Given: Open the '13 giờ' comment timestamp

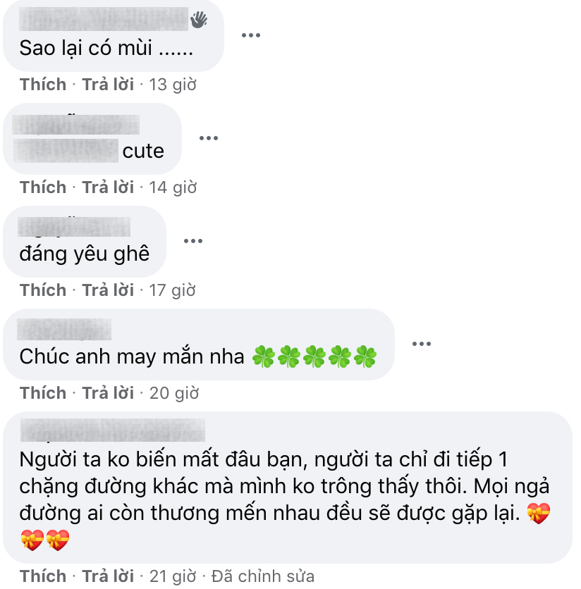Looking at the screenshot, I should point(173,85).
